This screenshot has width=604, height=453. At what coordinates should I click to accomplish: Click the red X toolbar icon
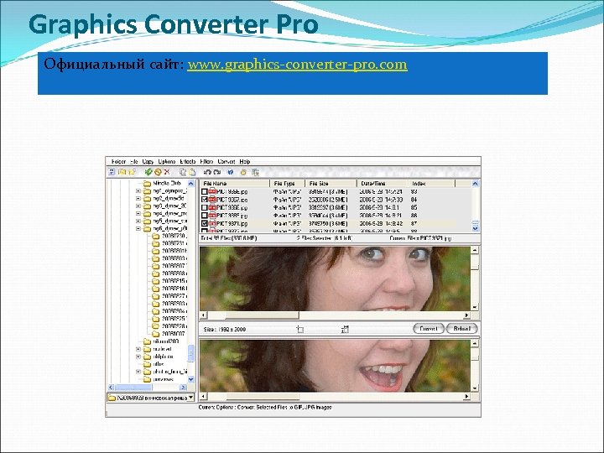(167, 172)
